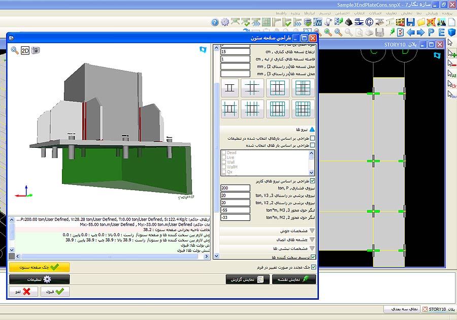Click the show report button (نمایش گزارش)

click(247, 279)
